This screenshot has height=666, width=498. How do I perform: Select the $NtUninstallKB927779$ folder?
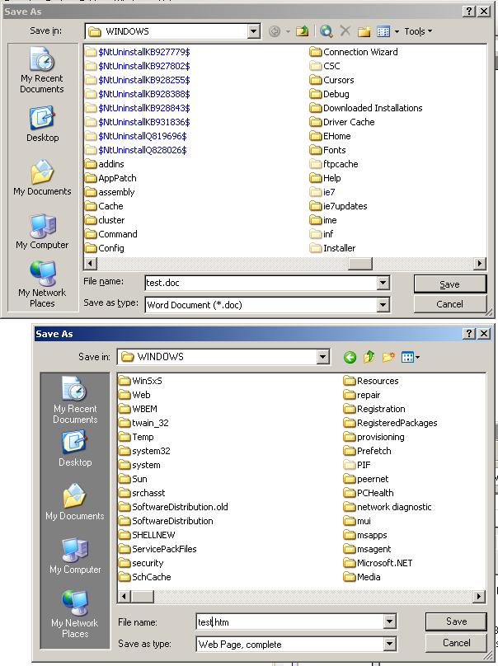coord(138,52)
